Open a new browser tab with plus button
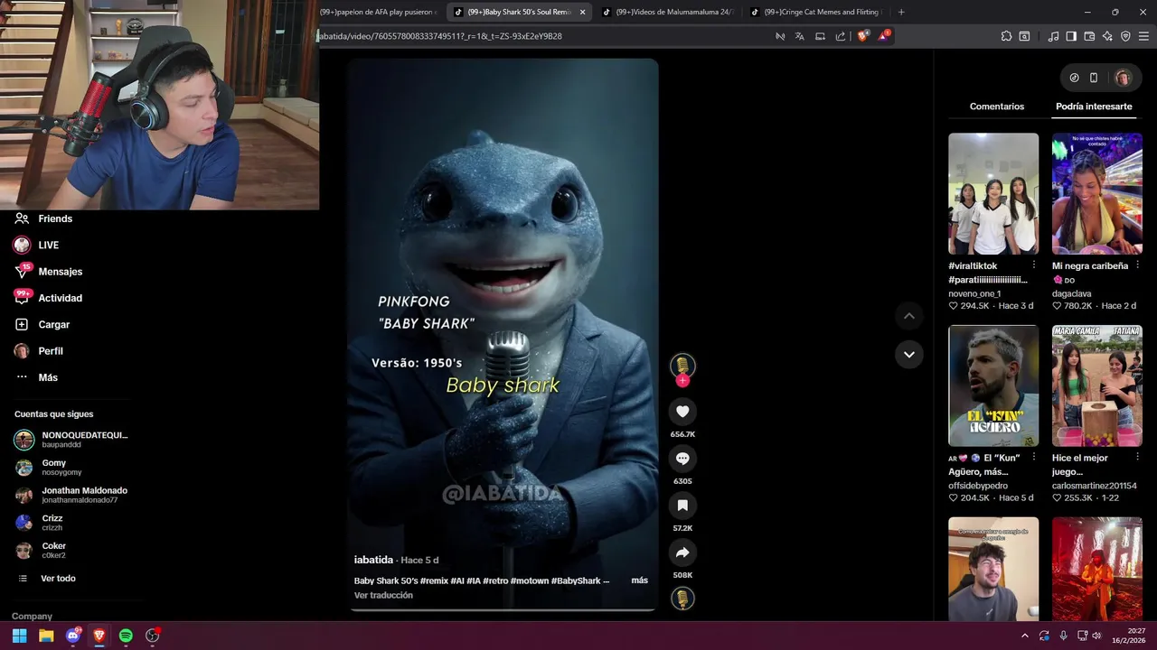This screenshot has width=1157, height=650. (901, 12)
